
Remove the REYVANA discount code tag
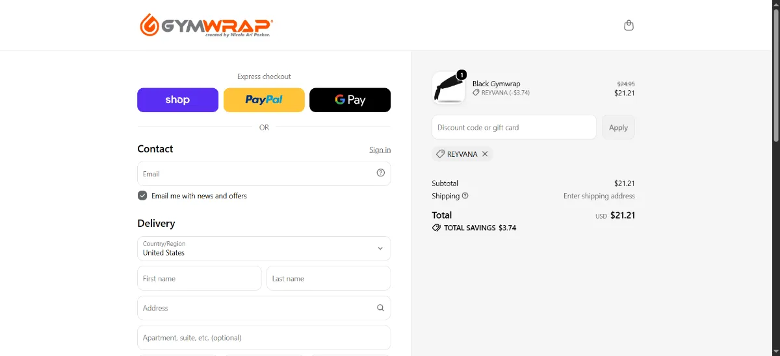coord(485,154)
